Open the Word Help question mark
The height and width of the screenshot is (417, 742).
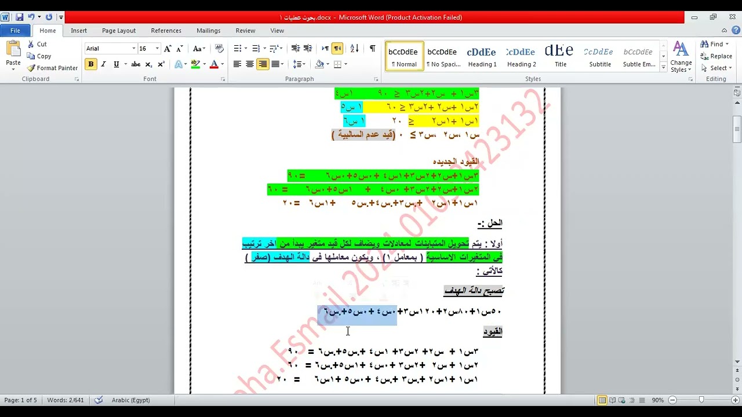735,31
